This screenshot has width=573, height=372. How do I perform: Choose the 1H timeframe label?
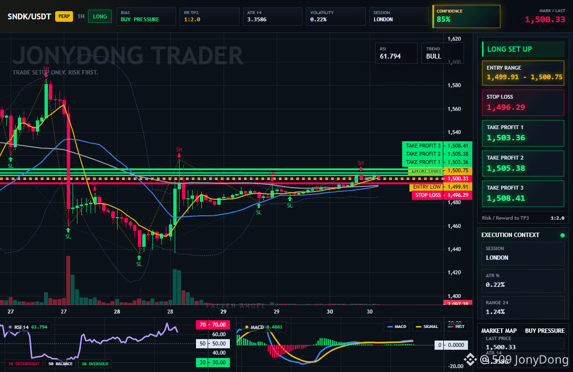pyautogui.click(x=81, y=16)
